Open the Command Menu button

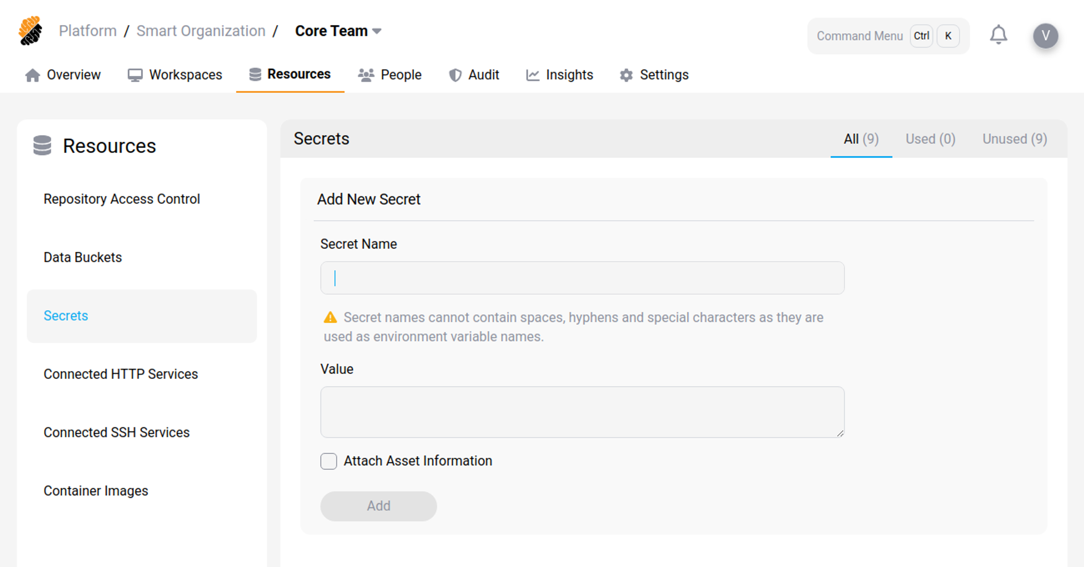click(x=888, y=36)
